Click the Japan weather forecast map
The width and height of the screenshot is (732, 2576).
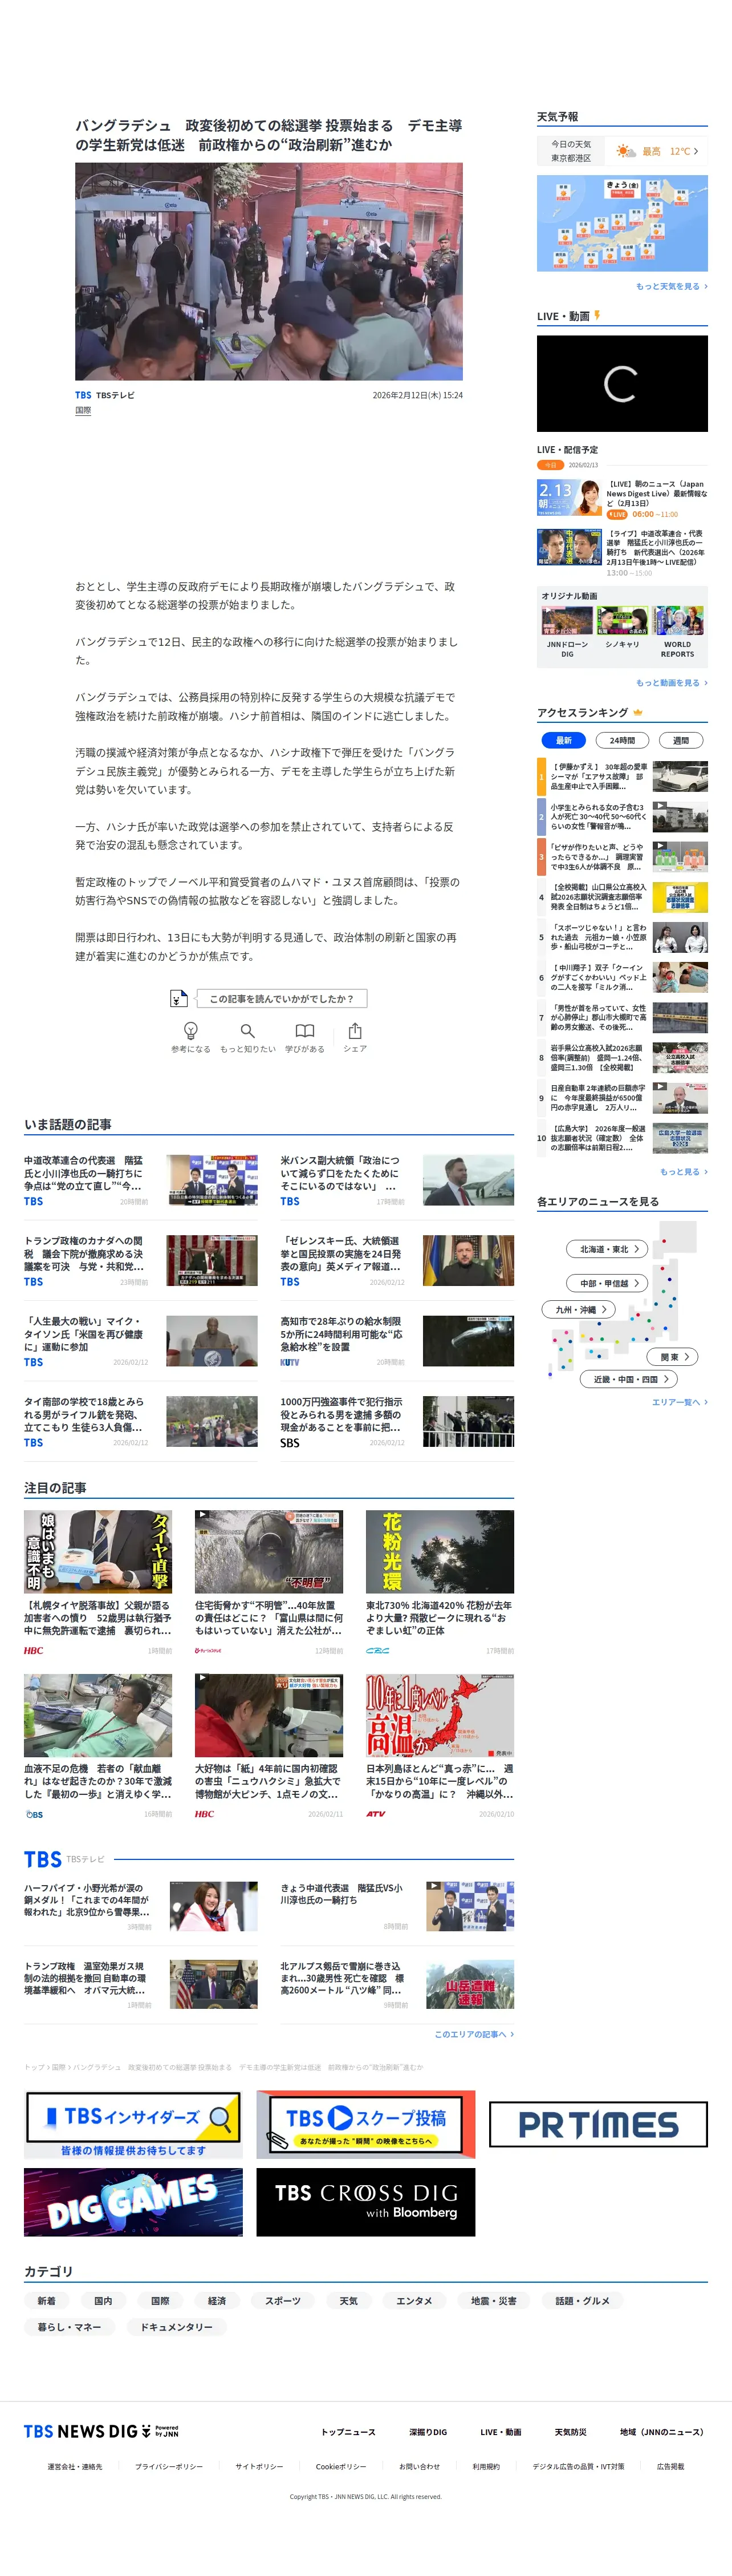pyautogui.click(x=622, y=223)
